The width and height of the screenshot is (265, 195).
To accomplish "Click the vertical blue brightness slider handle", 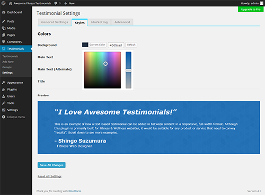I will coord(128,70).
